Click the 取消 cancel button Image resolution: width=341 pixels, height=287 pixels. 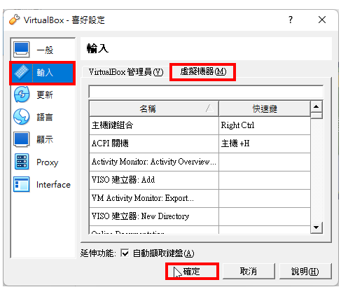coord(249,271)
